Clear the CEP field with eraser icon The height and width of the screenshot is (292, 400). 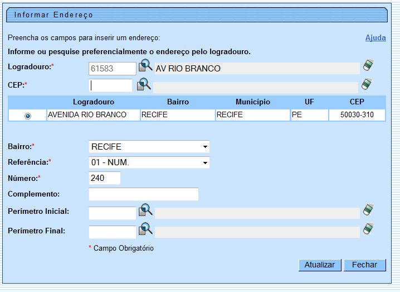pos(366,84)
